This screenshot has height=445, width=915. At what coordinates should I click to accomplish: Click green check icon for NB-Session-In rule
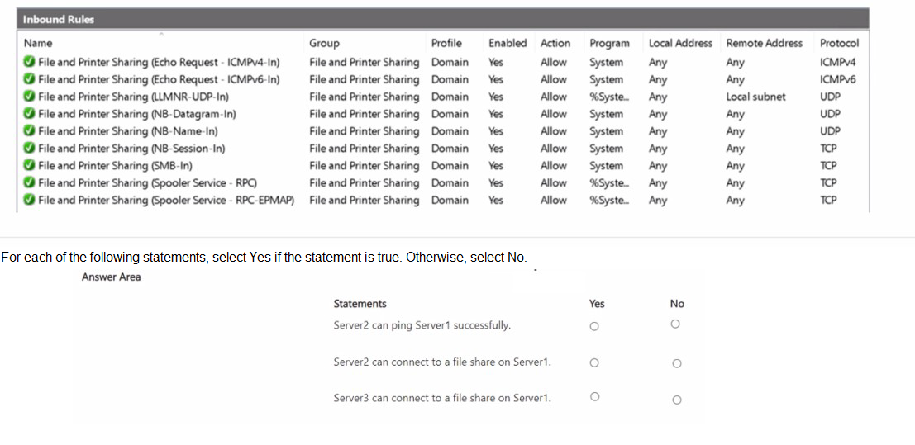[x=29, y=148]
